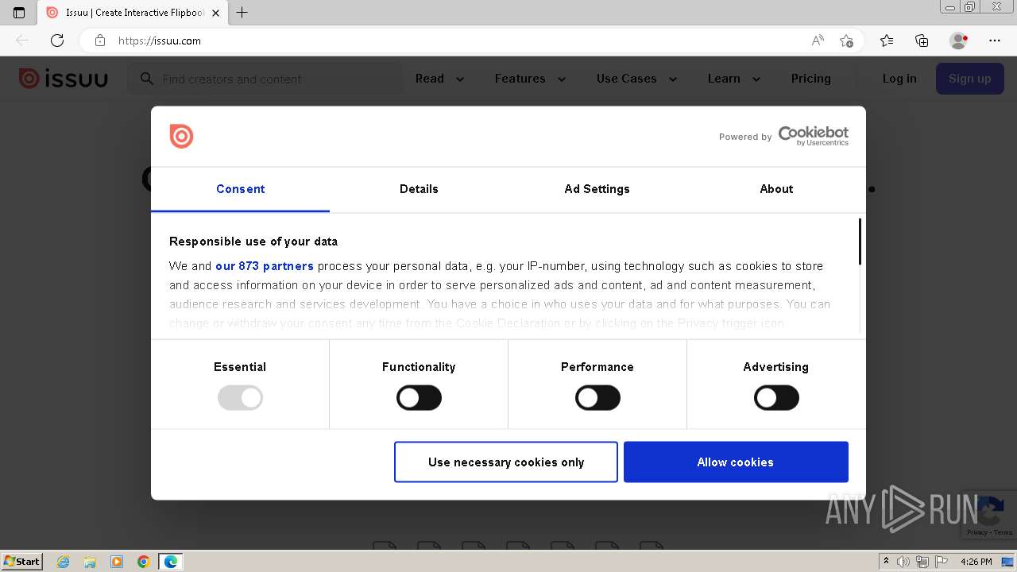Open a new browser tab

point(242,13)
